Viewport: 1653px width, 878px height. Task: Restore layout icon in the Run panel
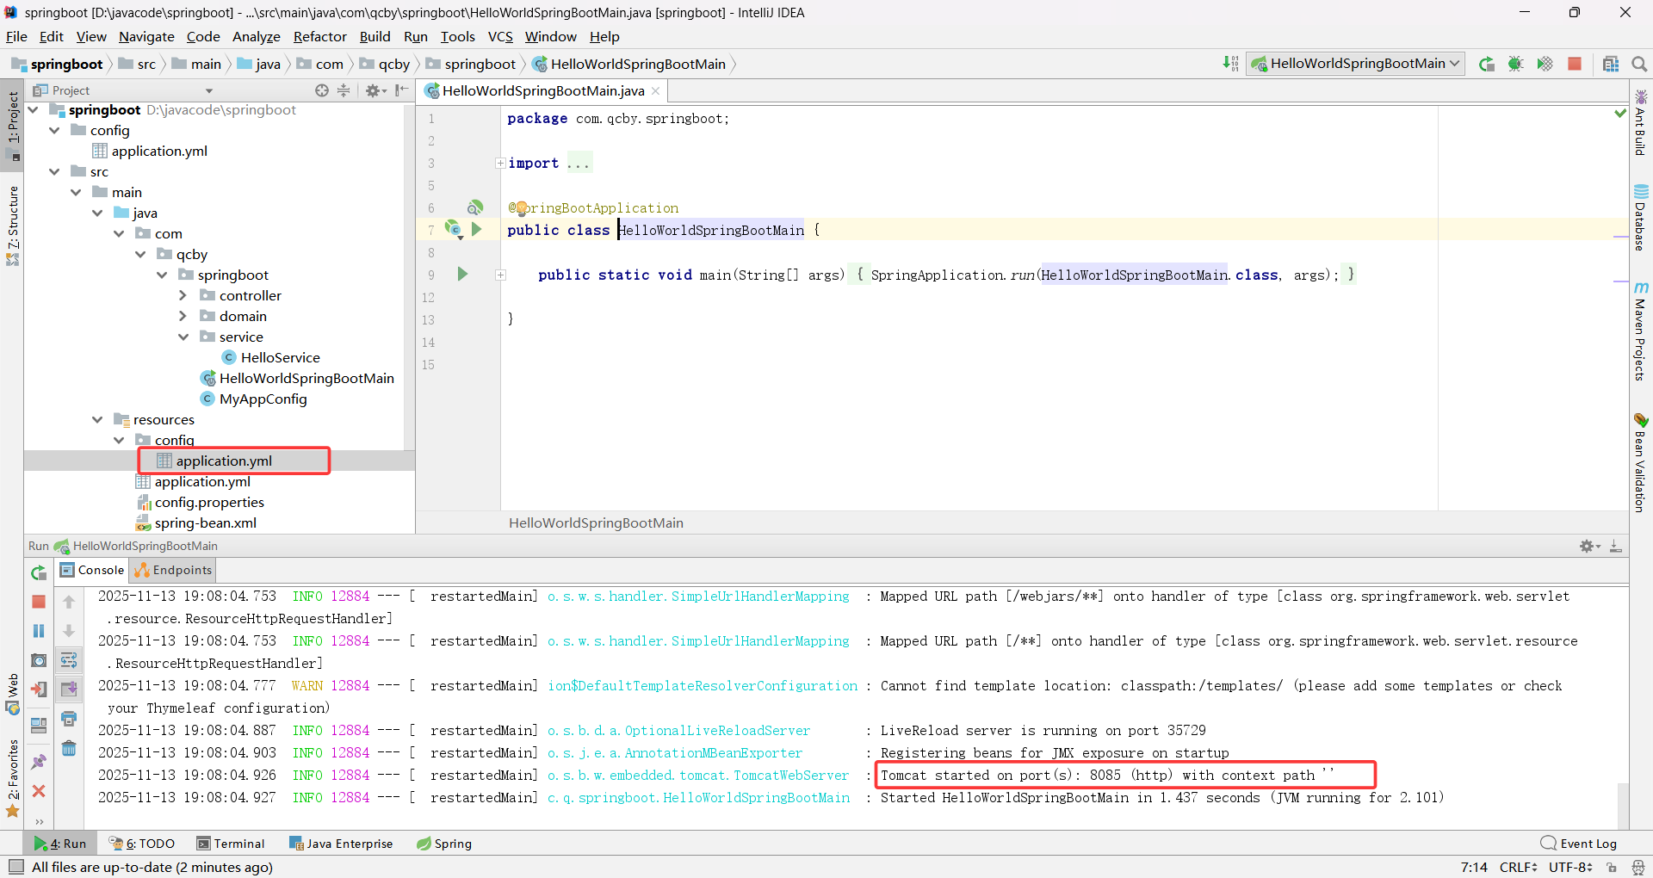click(x=39, y=726)
